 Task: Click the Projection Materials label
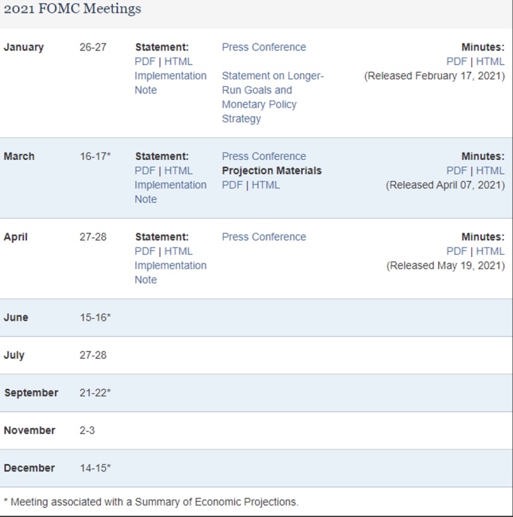271,171
